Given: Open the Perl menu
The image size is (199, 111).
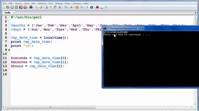Looking at the screenshot, I should tap(34, 3).
